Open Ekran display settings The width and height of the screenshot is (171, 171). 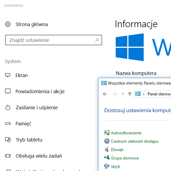coord(22,75)
